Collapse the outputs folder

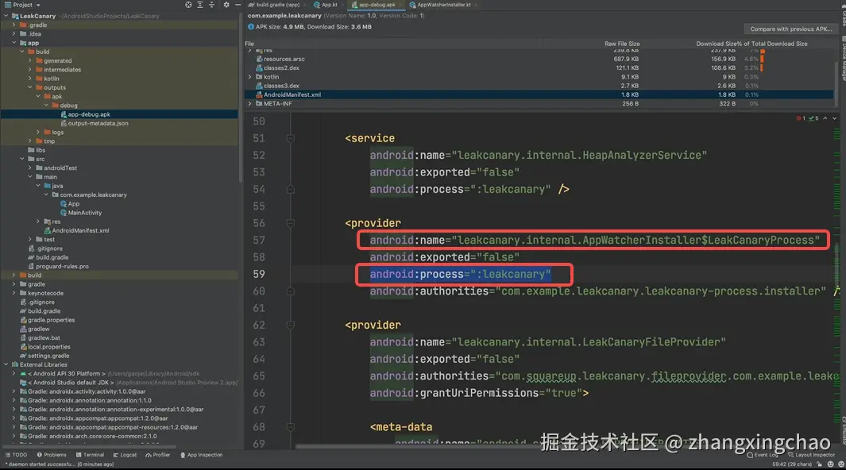click(x=30, y=87)
